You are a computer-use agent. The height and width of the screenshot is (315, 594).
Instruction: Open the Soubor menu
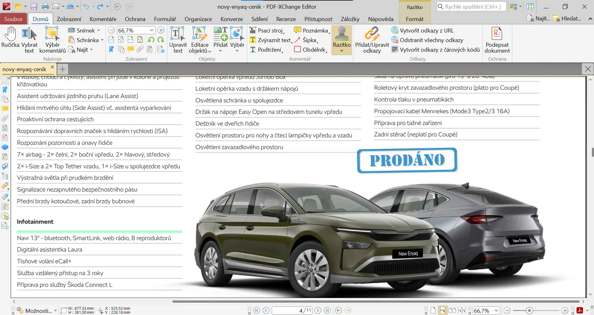(13, 19)
